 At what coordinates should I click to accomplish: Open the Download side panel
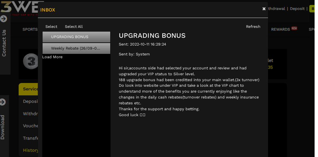coord(2,127)
